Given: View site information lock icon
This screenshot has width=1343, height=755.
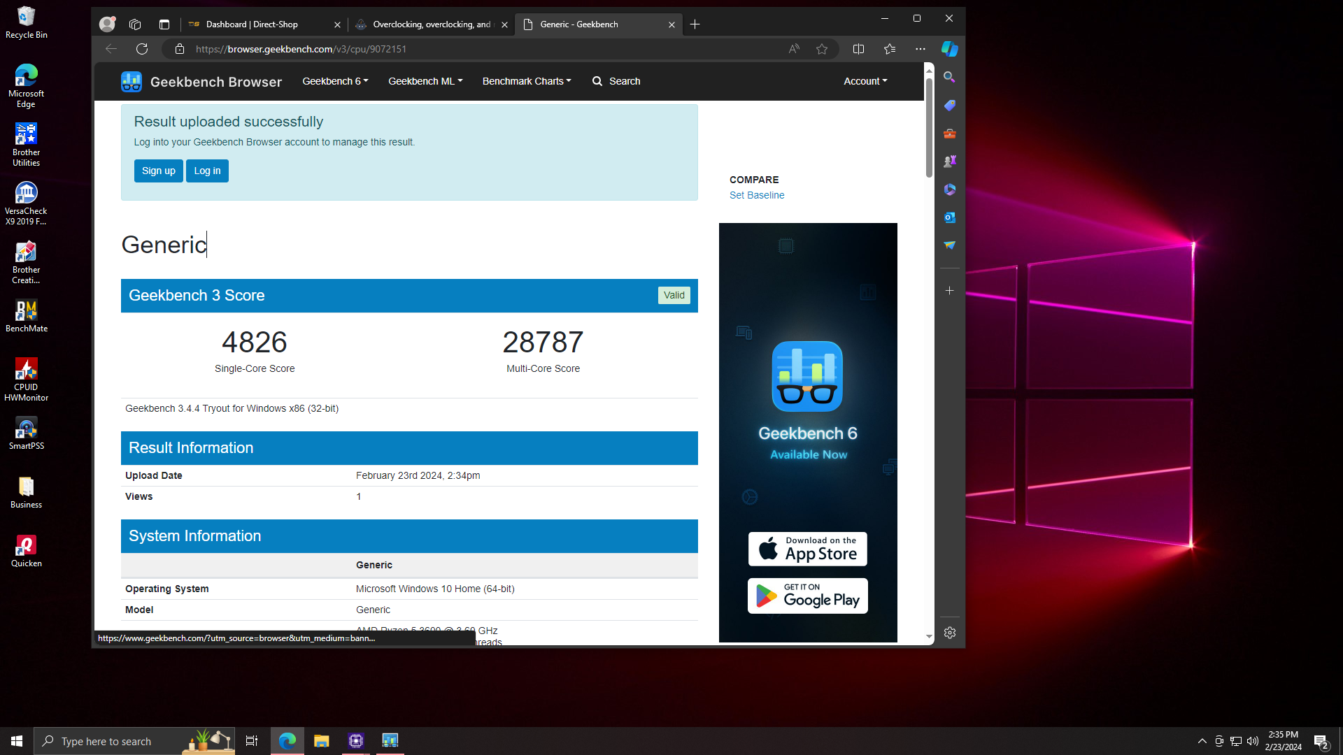Looking at the screenshot, I should coord(180,49).
